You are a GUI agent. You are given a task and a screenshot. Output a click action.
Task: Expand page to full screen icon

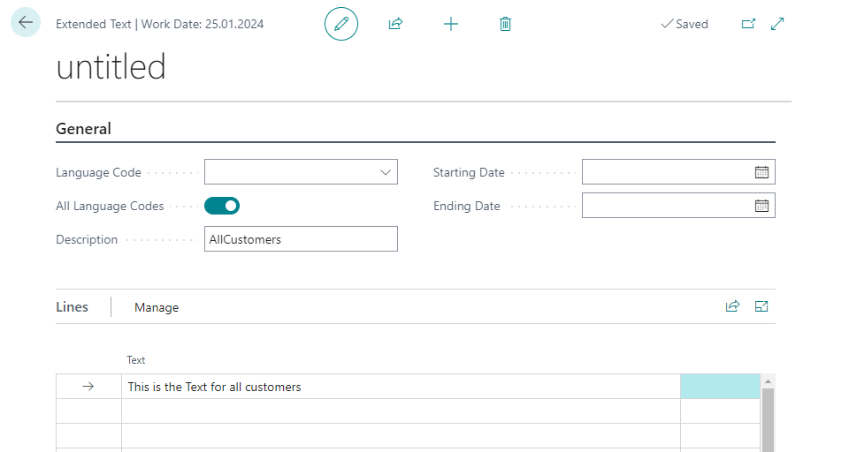click(777, 24)
